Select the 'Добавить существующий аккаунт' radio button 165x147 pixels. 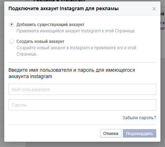pos(12,24)
